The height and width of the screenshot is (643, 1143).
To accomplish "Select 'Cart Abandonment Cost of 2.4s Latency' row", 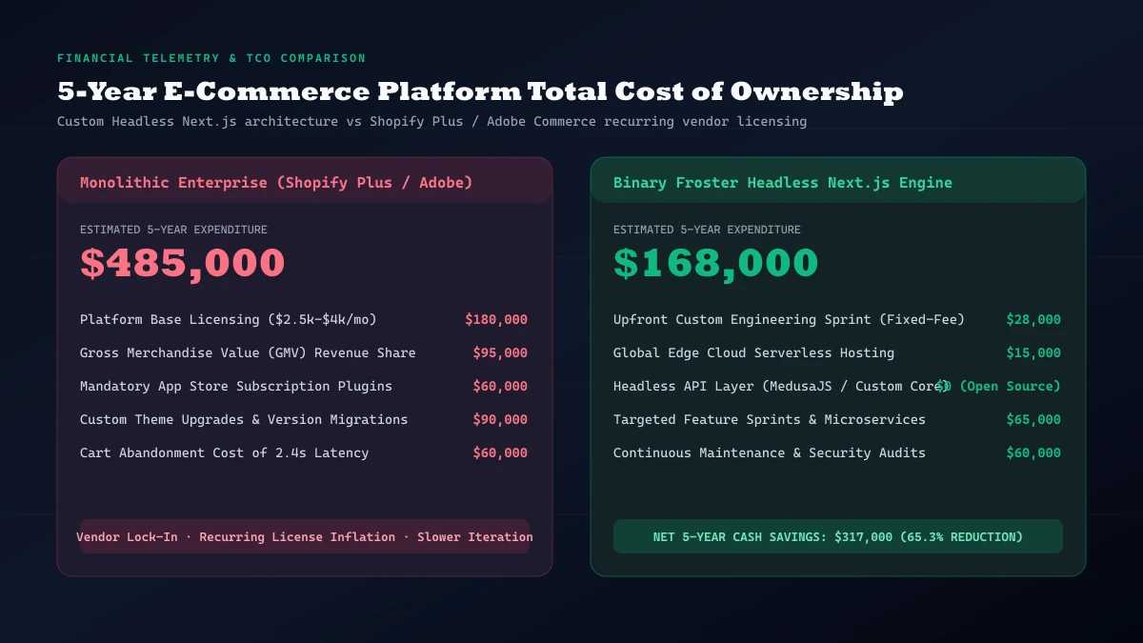I will coord(304,453).
